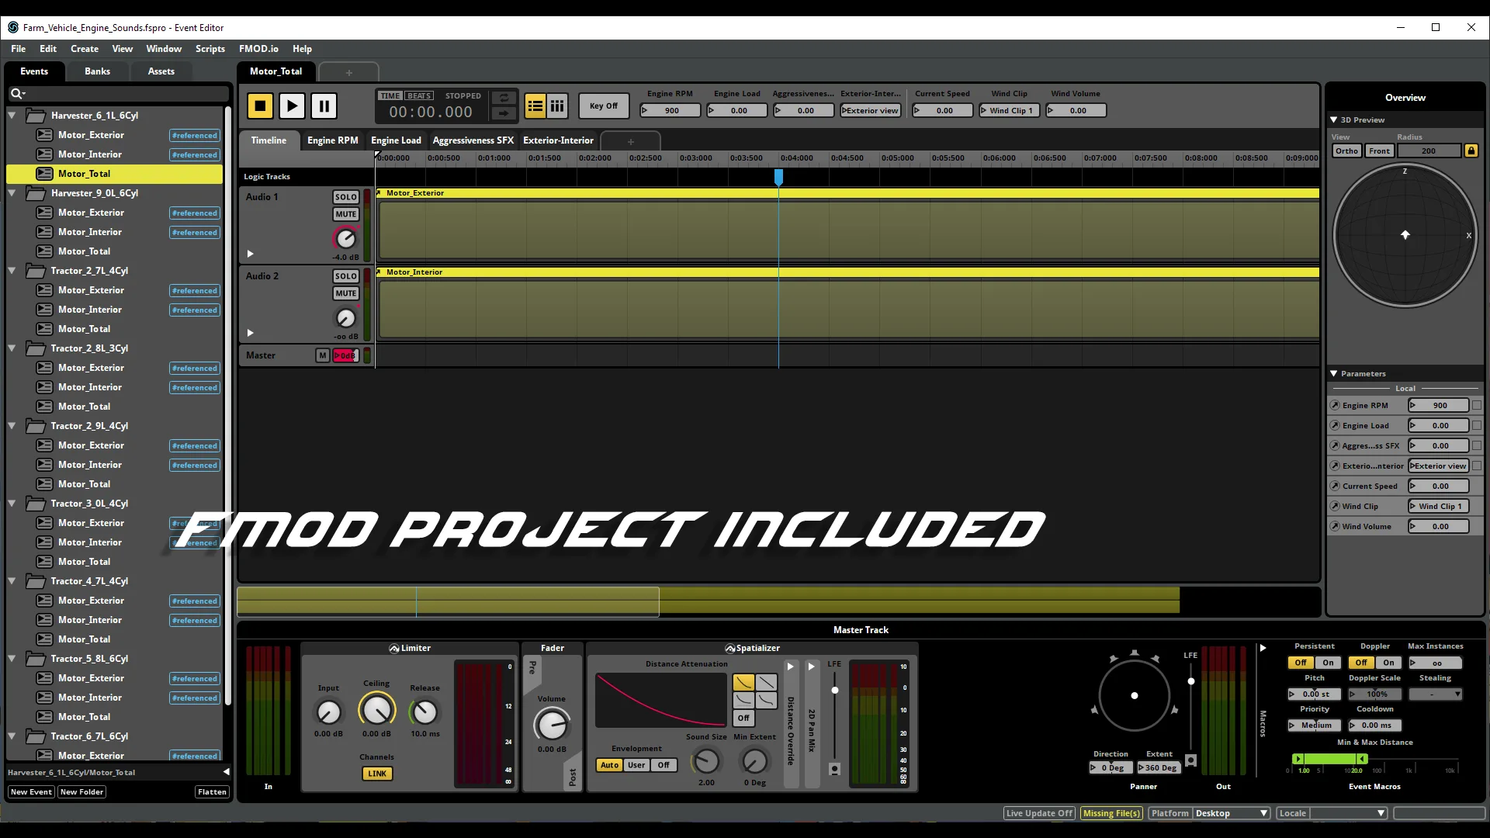Click the New Event button

(x=31, y=792)
